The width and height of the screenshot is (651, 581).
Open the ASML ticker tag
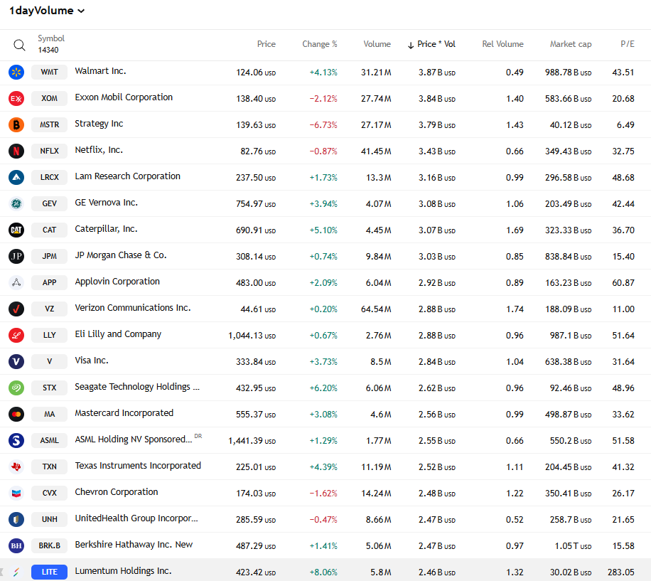coord(50,440)
